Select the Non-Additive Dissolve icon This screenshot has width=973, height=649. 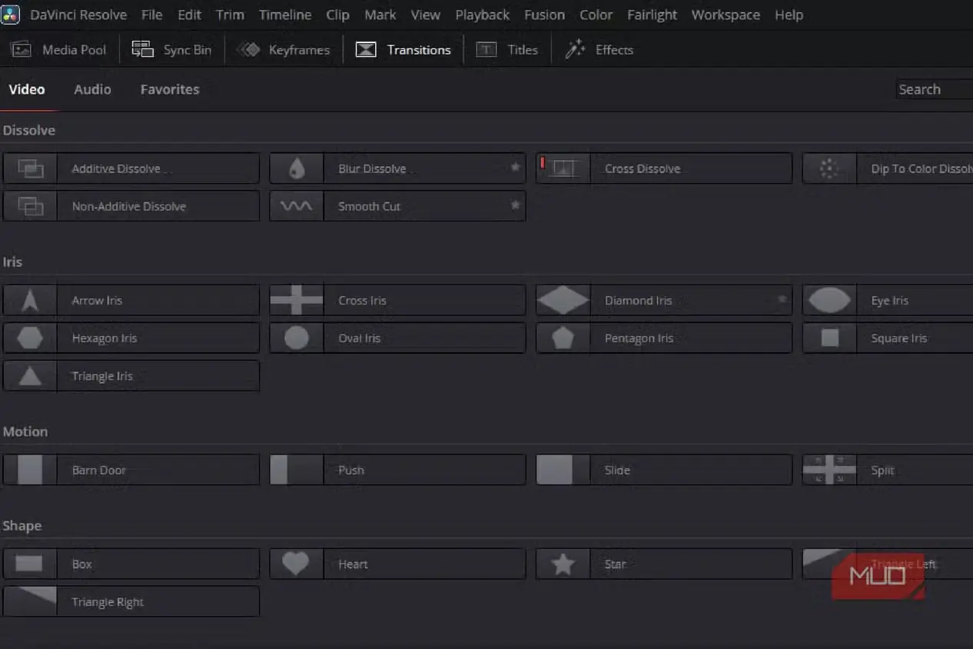tap(30, 206)
